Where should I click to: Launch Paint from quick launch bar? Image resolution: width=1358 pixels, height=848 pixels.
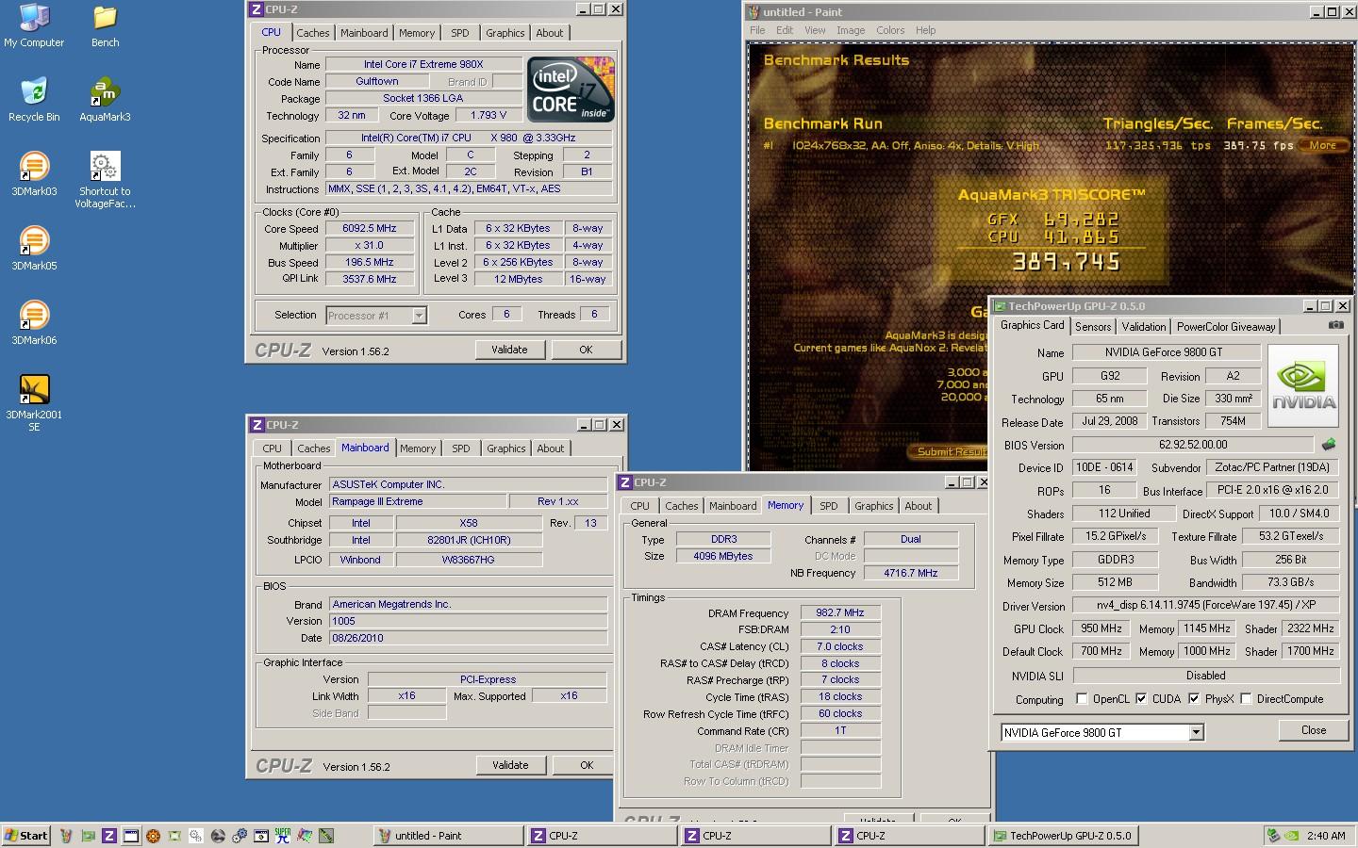point(66,836)
